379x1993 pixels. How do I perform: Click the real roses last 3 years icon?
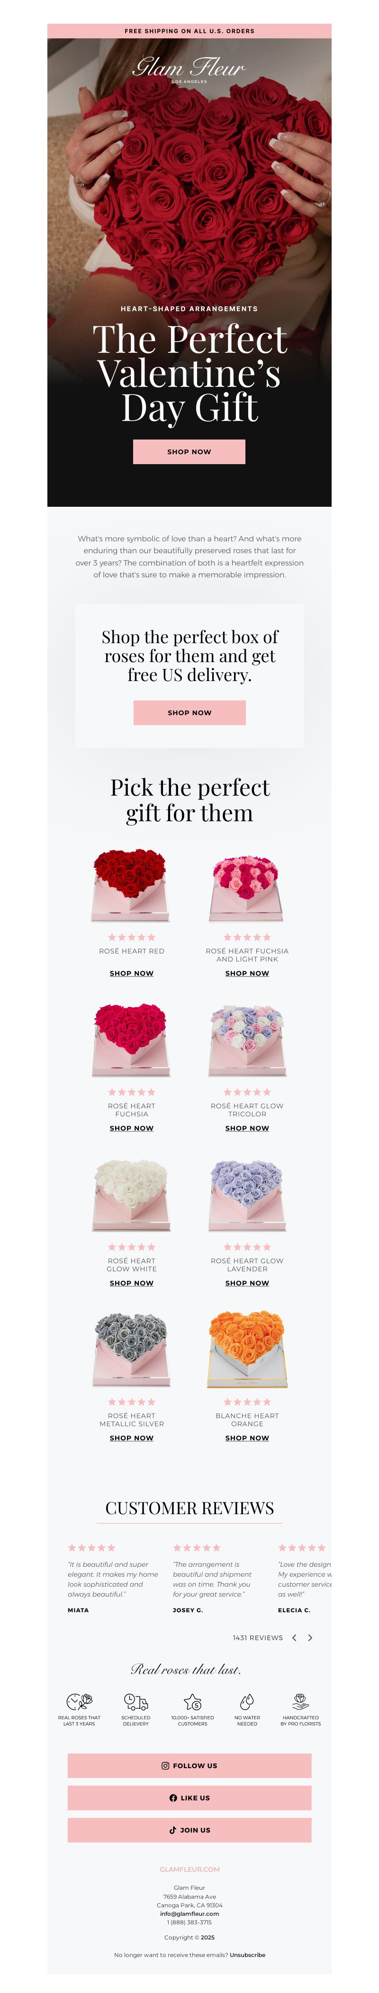79,1701
